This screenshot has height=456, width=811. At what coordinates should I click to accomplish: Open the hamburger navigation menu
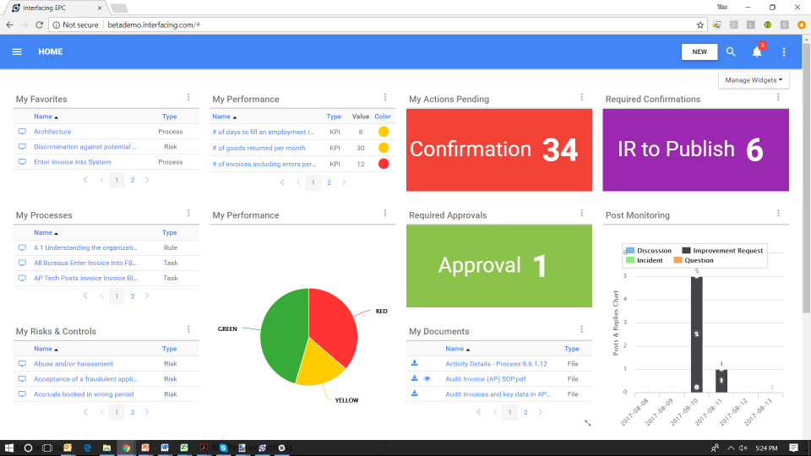pos(17,52)
